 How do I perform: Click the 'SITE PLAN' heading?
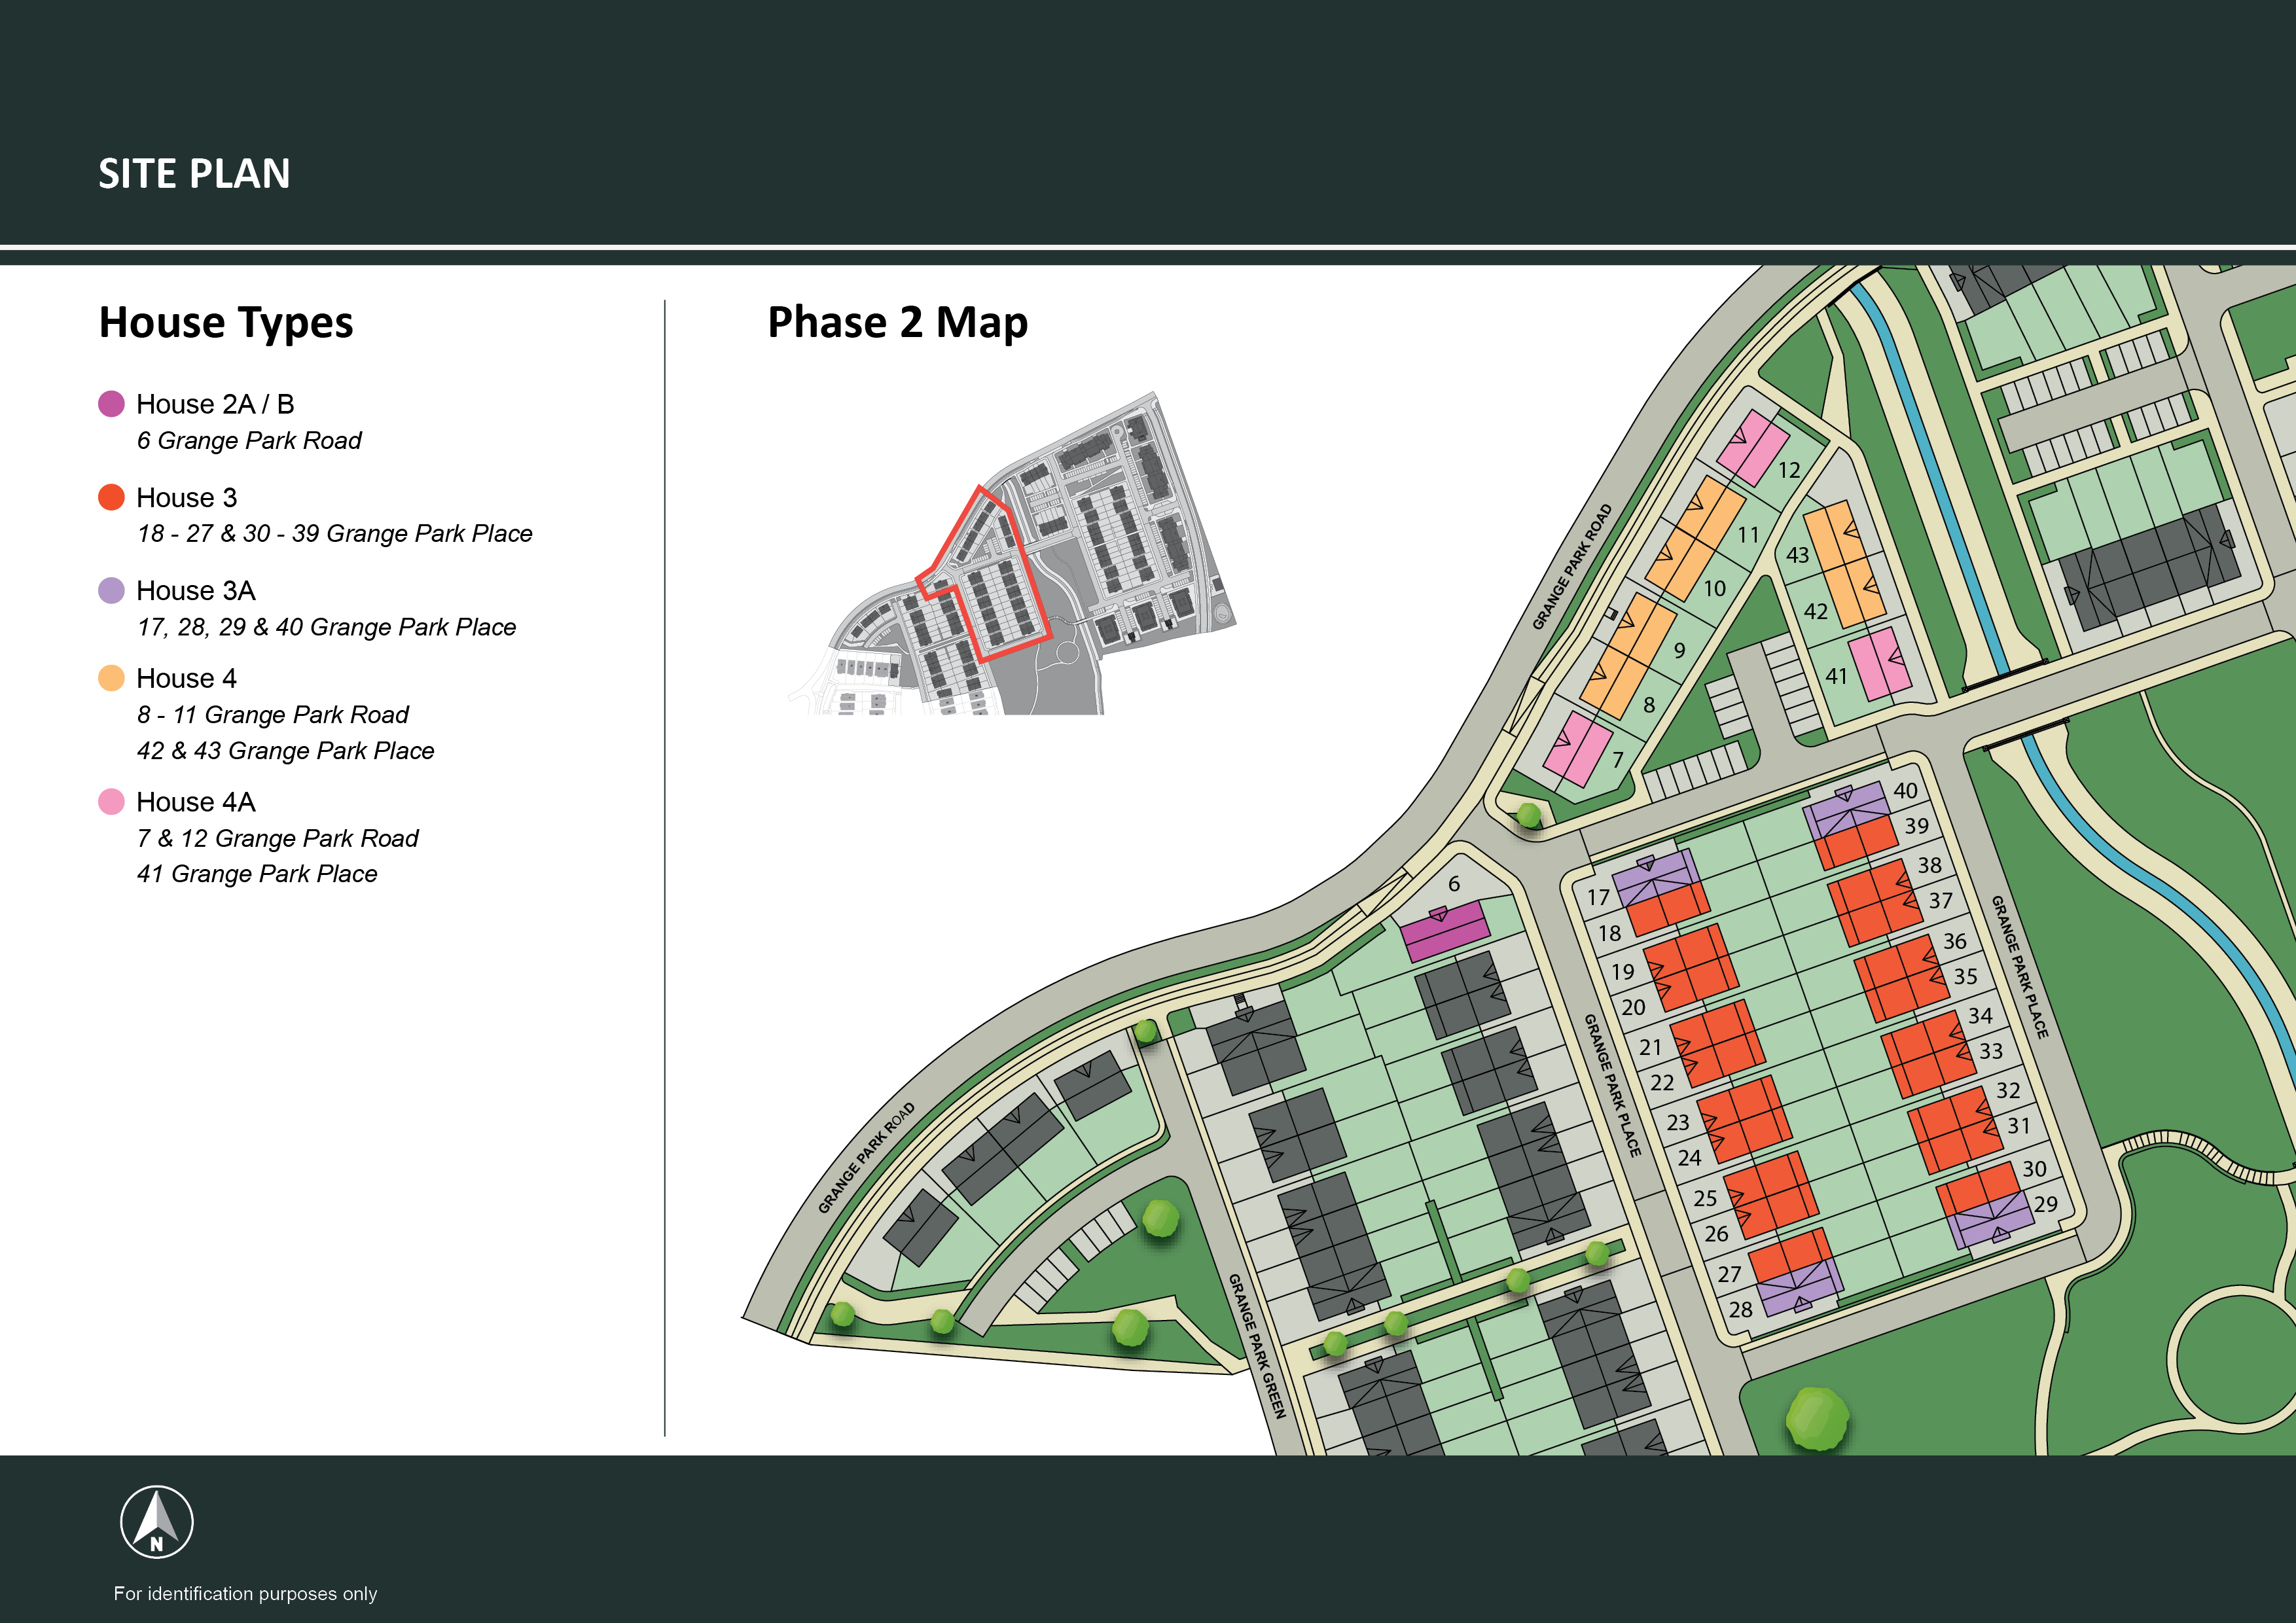click(x=194, y=174)
